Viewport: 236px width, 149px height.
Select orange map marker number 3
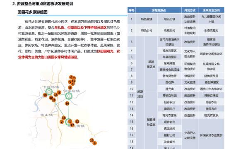pos(59,92)
